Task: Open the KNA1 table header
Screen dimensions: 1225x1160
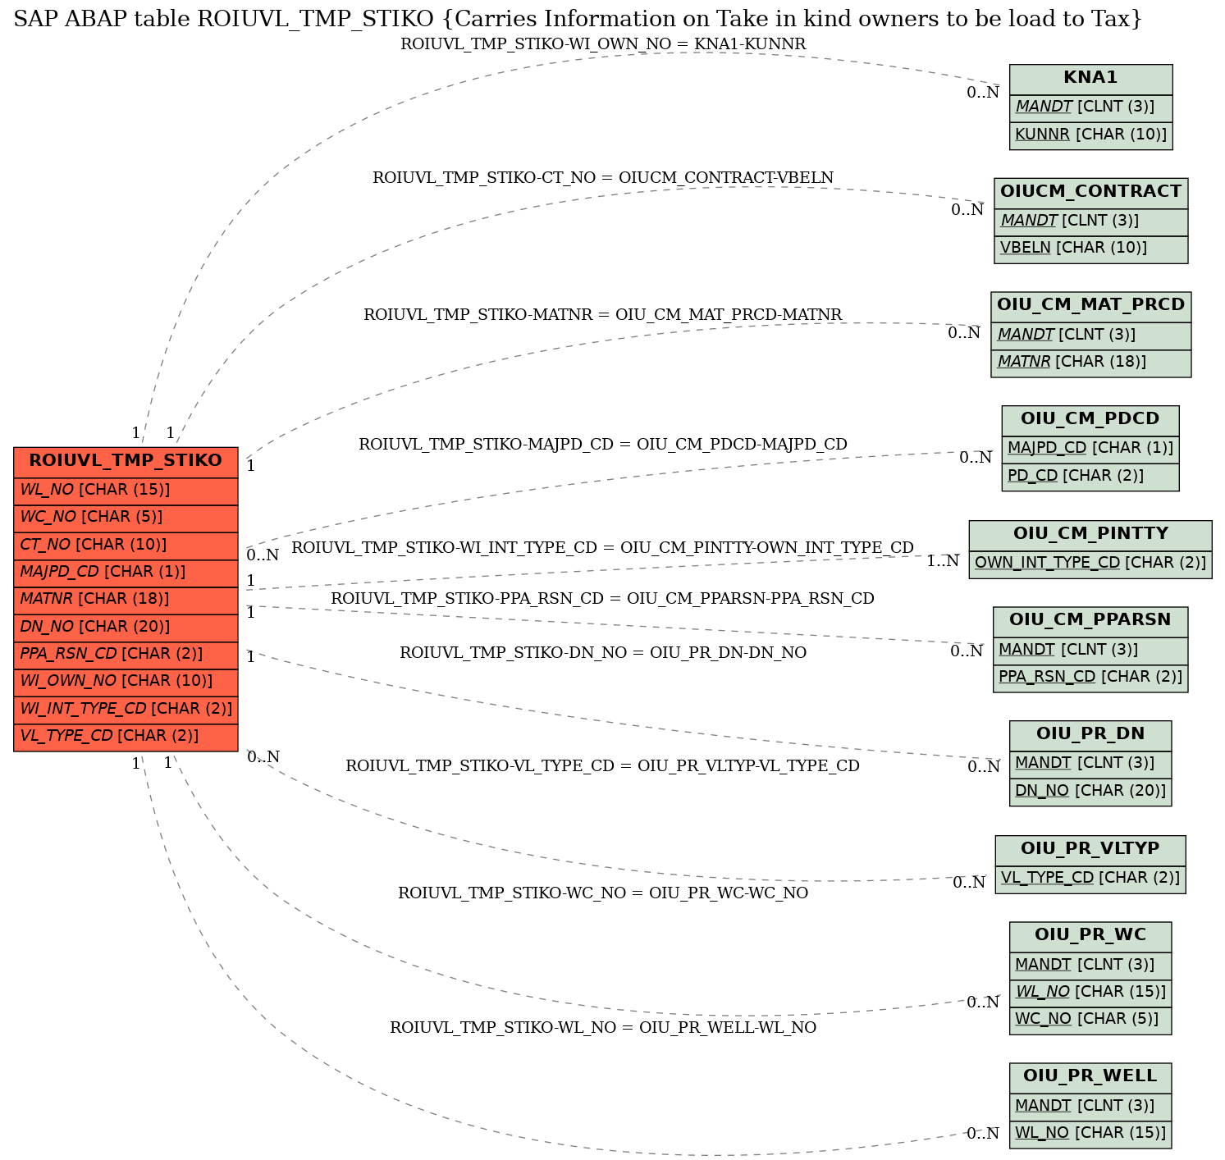Action: (x=1090, y=78)
